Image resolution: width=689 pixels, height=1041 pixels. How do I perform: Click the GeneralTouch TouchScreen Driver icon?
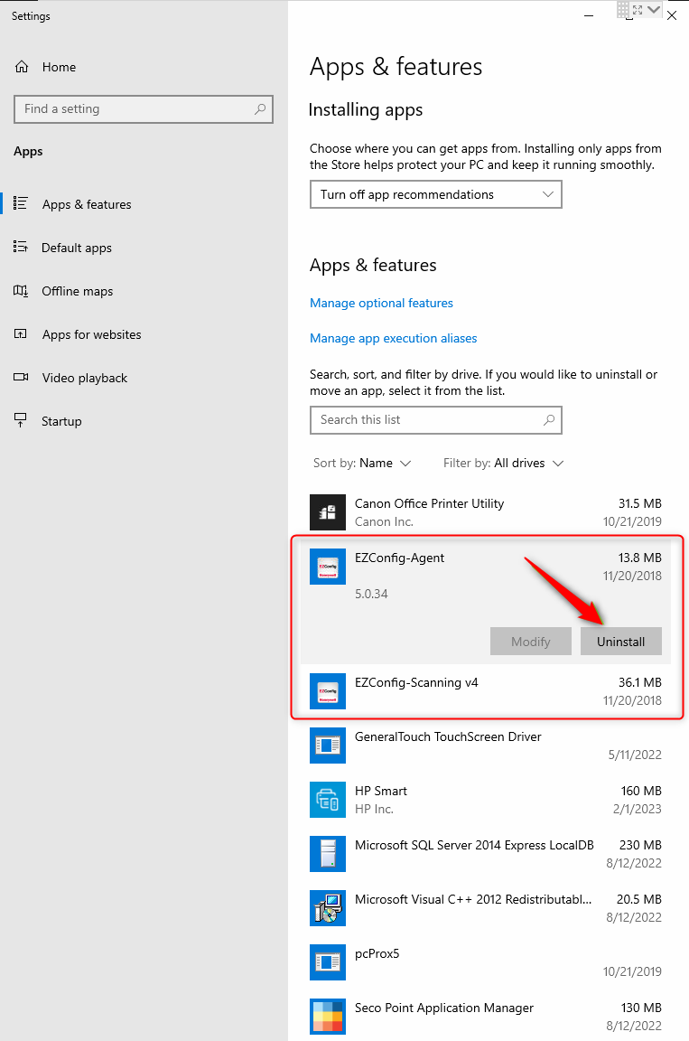coord(328,746)
